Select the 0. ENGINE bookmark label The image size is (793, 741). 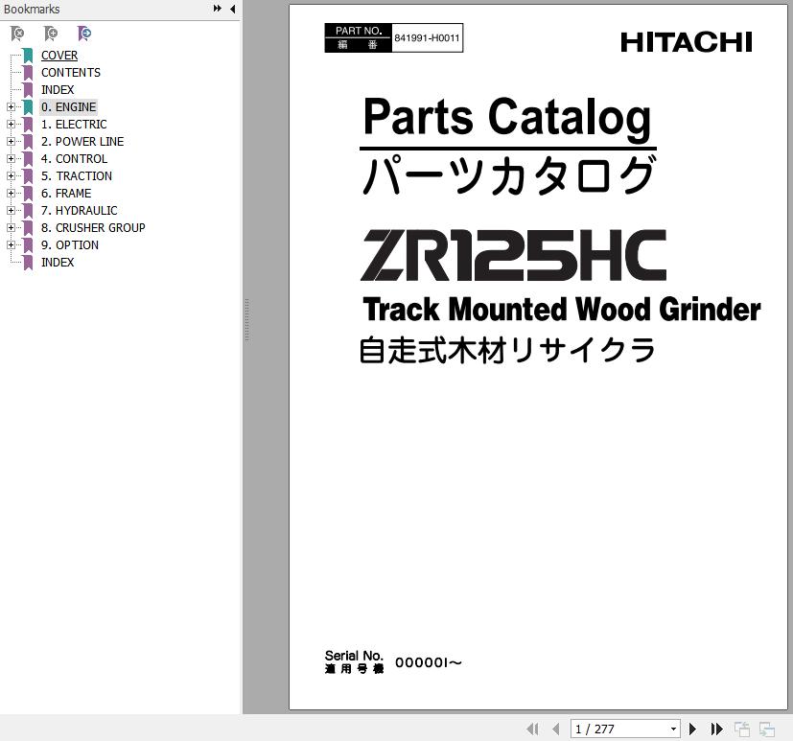click(x=68, y=107)
